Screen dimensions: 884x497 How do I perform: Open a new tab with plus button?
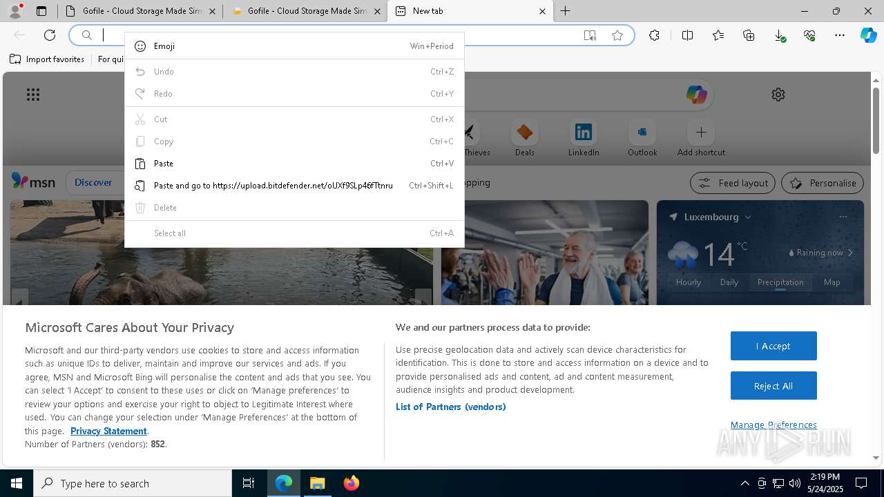pyautogui.click(x=565, y=11)
